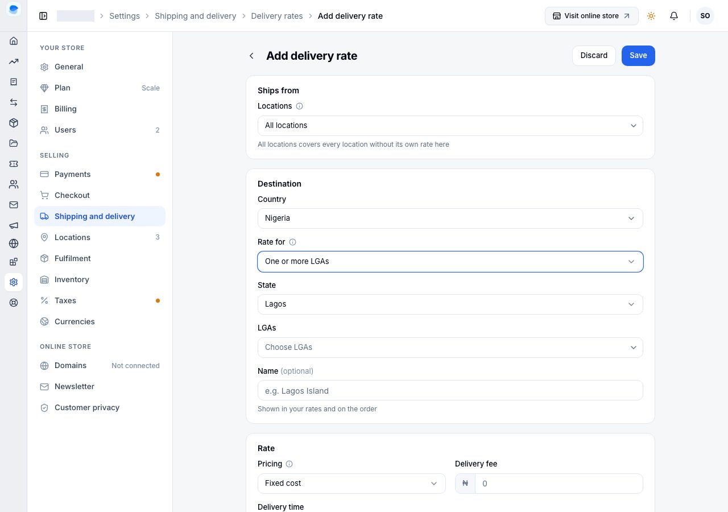728x512 pixels.
Task: Open the Fixed cost pricing dropdown
Action: coord(351,484)
